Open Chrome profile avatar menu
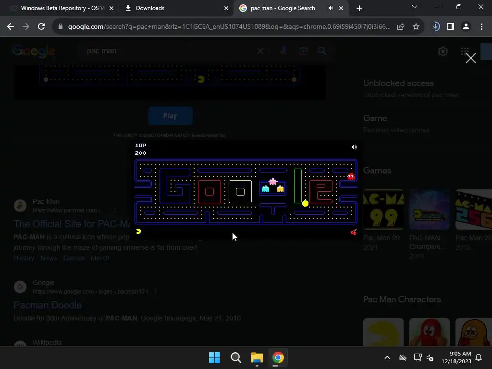This screenshot has width=492, height=369. [466, 27]
